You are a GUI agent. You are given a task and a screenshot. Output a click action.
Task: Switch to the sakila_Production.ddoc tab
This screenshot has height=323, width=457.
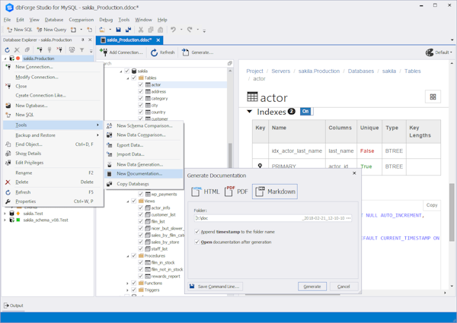pyautogui.click(x=129, y=40)
